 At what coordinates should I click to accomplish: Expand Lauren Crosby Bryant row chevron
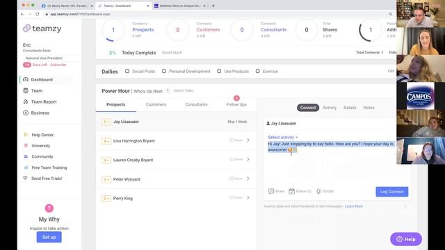[x=248, y=159]
